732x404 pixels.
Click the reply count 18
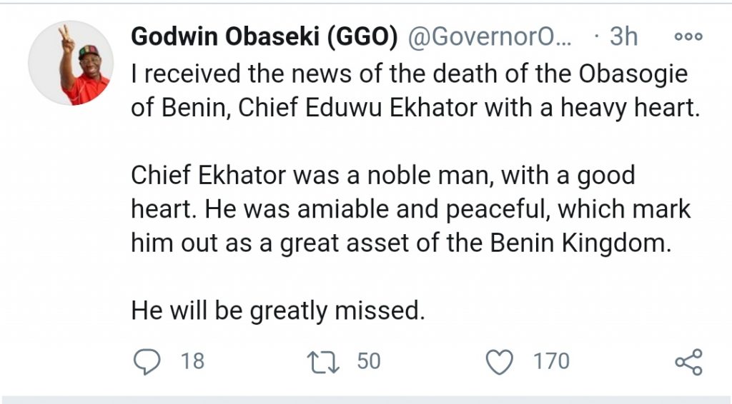click(x=192, y=361)
